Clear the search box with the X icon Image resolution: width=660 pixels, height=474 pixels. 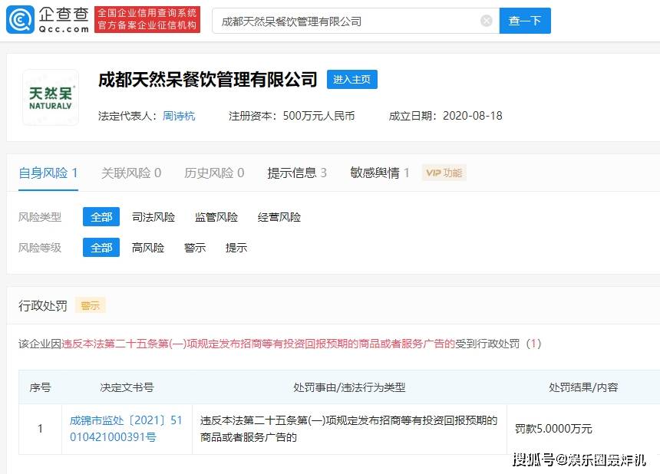[486, 21]
